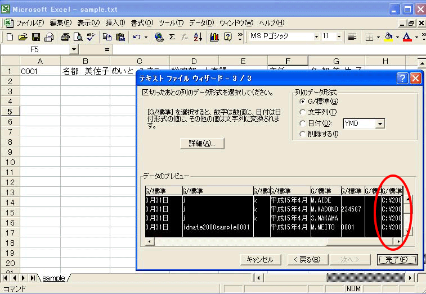Open the 表示(V) menu
426x294 pixels.
[x=88, y=23]
